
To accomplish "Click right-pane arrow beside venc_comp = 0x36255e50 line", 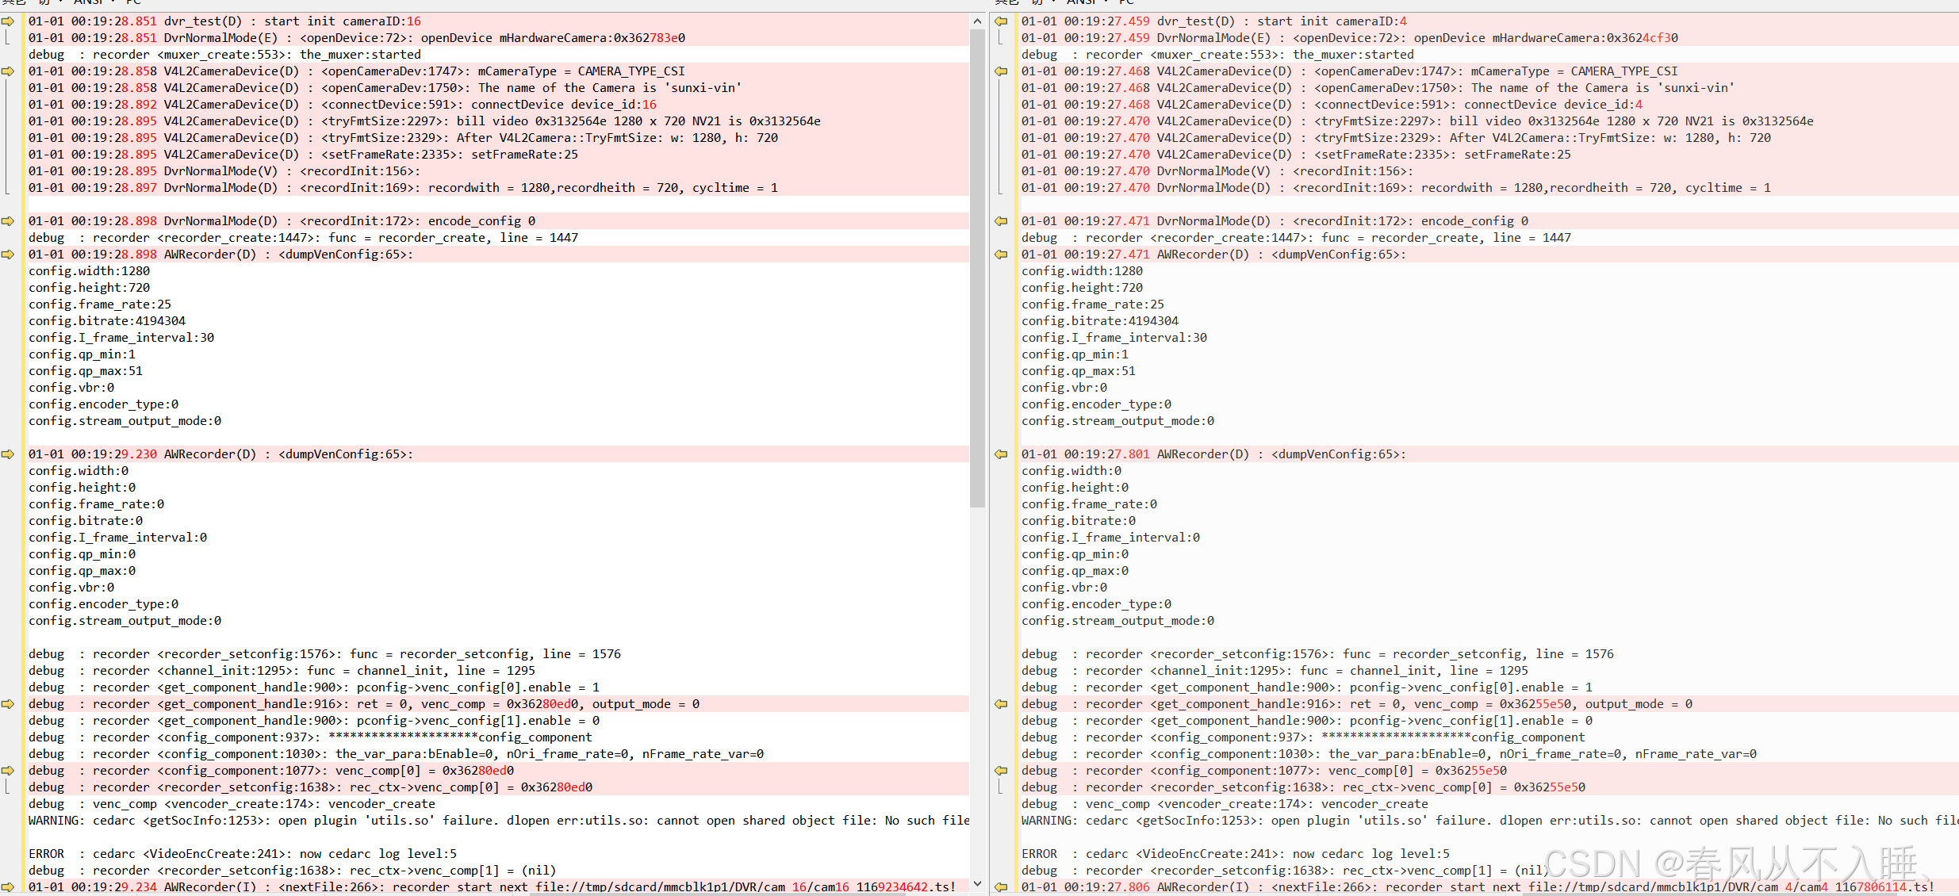I will (1002, 704).
